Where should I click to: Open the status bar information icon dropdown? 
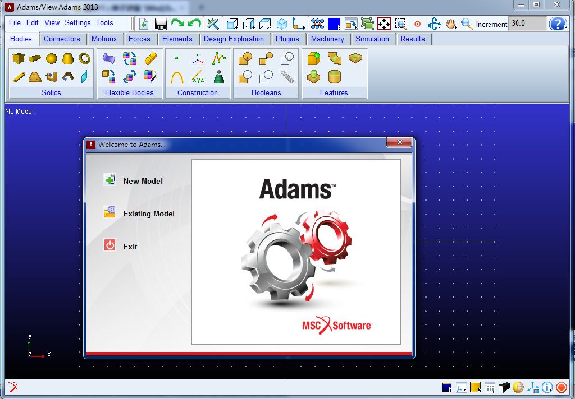tap(547, 387)
